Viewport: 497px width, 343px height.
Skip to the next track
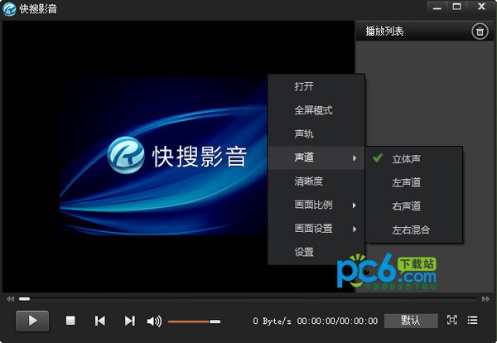click(x=130, y=321)
